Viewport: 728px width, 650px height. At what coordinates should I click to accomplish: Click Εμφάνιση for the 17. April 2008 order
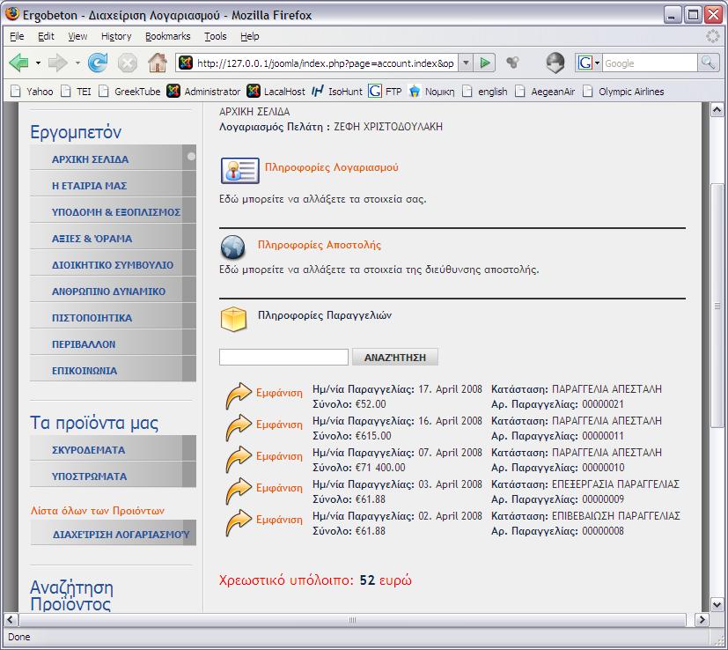point(279,393)
